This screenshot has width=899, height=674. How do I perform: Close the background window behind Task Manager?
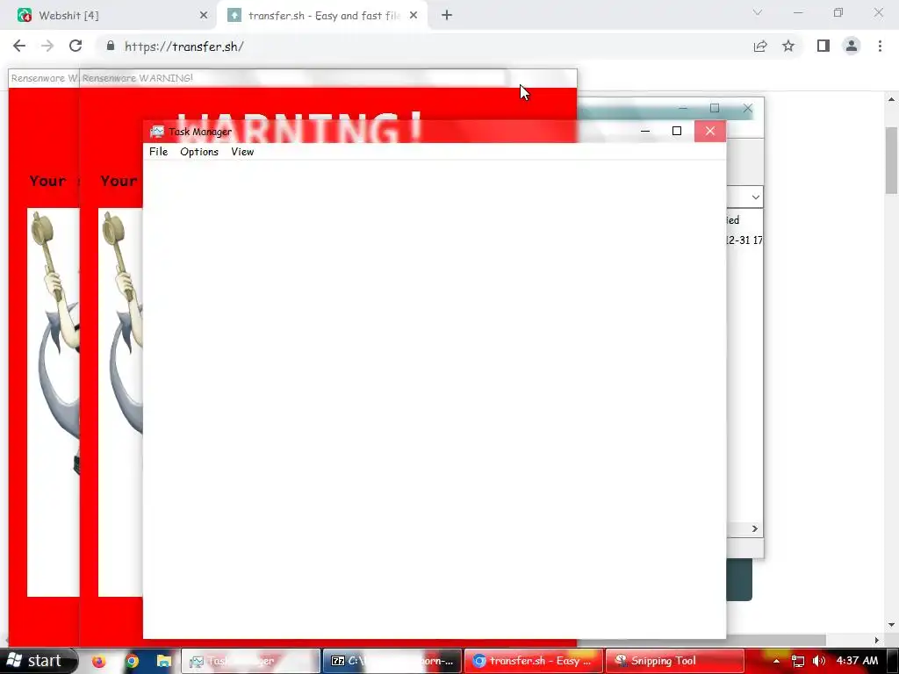point(748,108)
